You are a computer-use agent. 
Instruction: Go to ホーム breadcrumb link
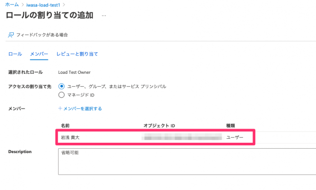12,4
